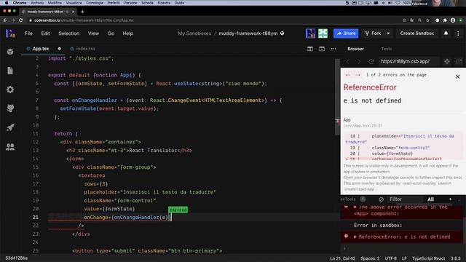Open the Sandbox Info cube sidebar icon
The image size is (466, 262).
pos(10,52)
